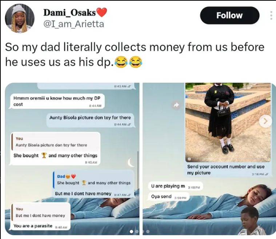Click the red heart emoji beside Dami_Osaks
Screen dimensions: 276x239
(101, 12)
